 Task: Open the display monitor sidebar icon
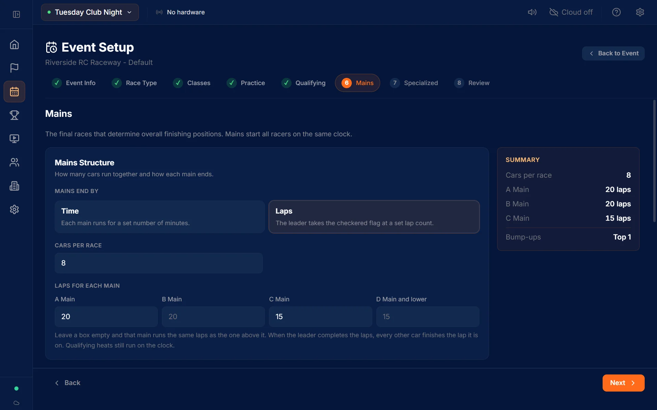[14, 138]
